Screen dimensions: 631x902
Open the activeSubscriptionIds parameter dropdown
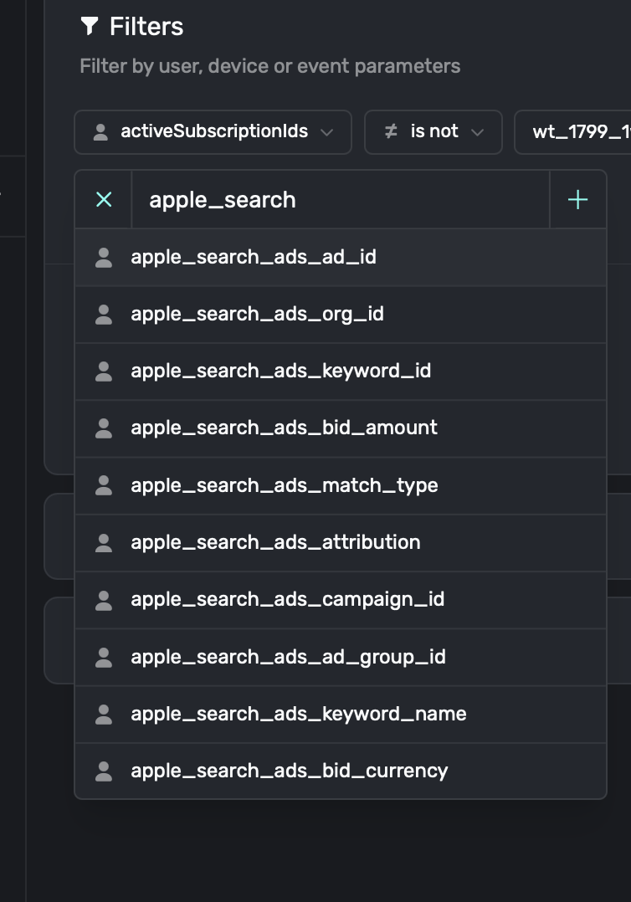213,132
